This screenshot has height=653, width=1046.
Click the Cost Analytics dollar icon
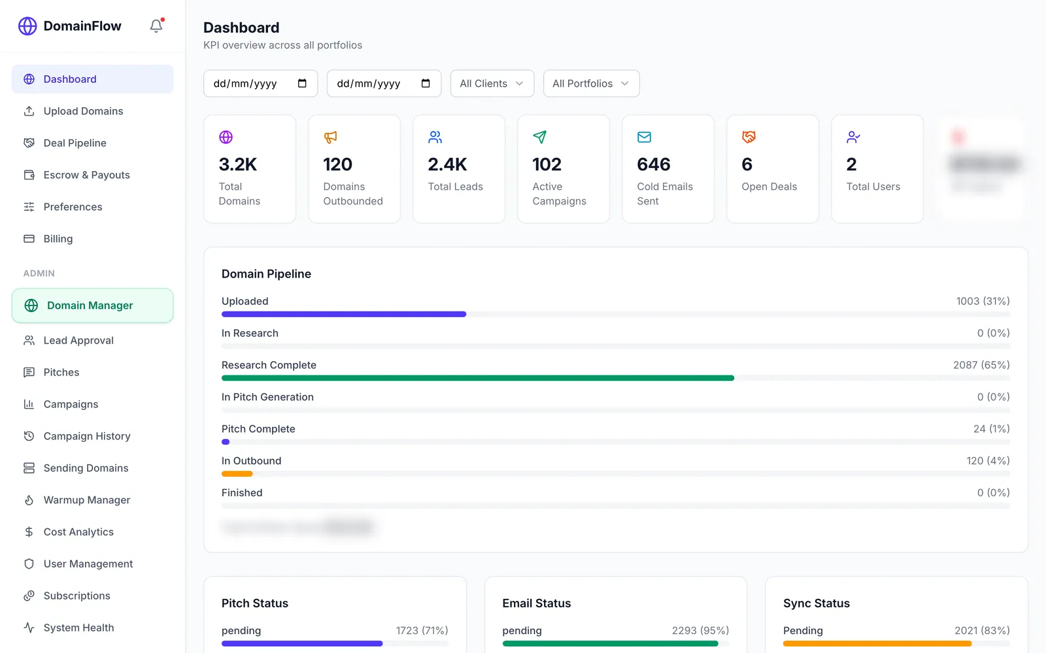pos(29,532)
